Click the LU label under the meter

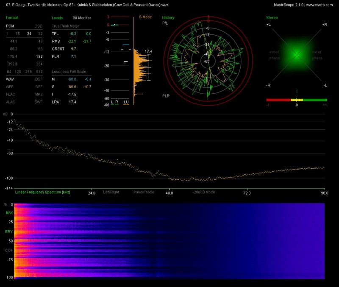click(x=126, y=102)
